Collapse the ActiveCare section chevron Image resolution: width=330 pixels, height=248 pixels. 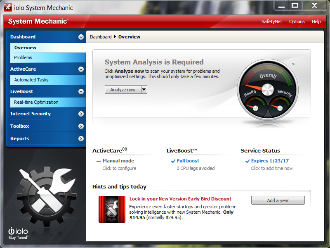click(x=81, y=69)
